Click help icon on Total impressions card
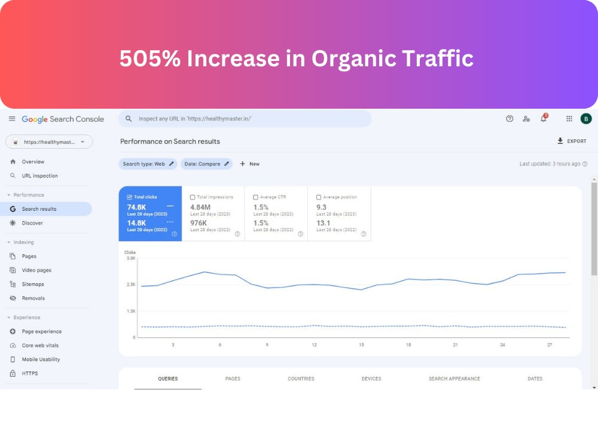Screen dimensions: 598x448 click(237, 234)
